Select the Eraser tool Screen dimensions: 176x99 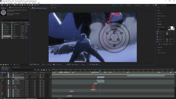point(32,5)
